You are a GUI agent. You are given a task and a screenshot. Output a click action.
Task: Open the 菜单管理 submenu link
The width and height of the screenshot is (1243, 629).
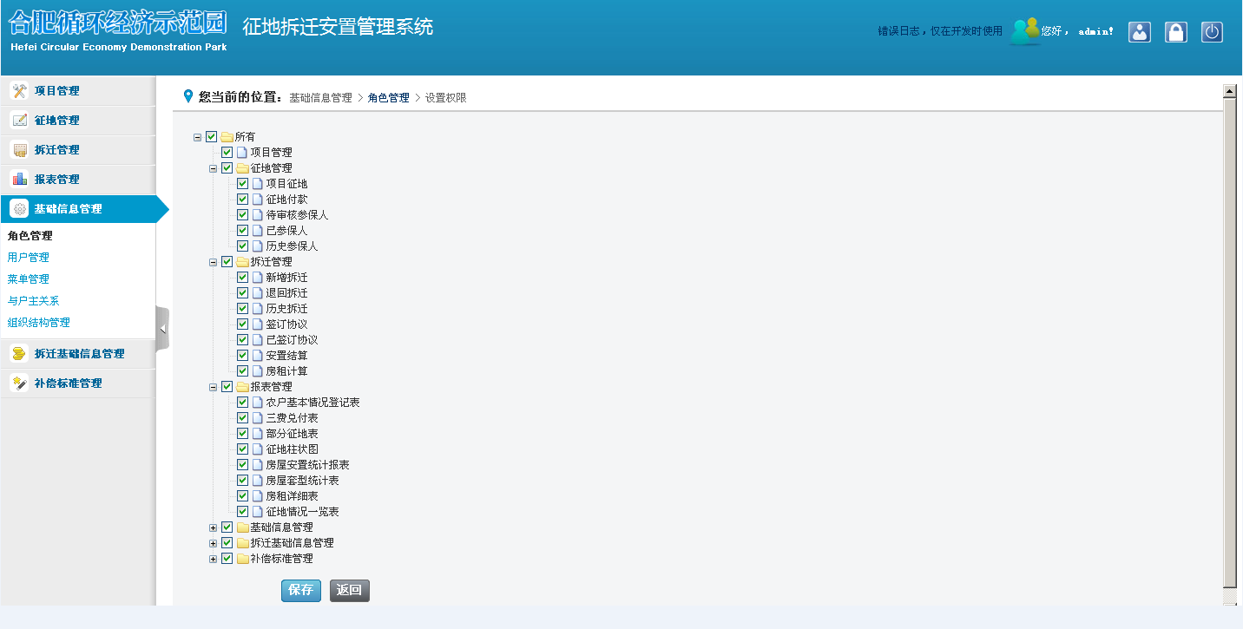[28, 279]
